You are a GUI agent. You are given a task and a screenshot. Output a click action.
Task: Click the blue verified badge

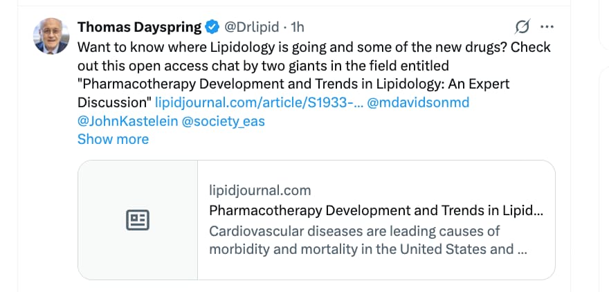point(213,28)
